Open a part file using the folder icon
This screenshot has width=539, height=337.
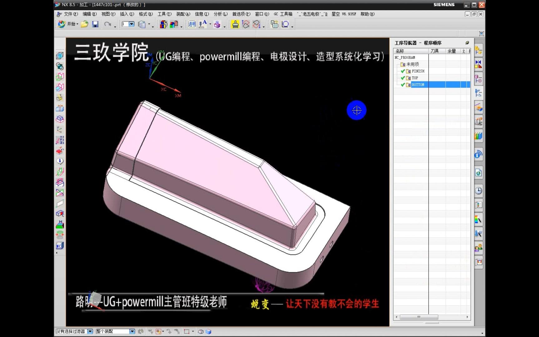coord(84,24)
